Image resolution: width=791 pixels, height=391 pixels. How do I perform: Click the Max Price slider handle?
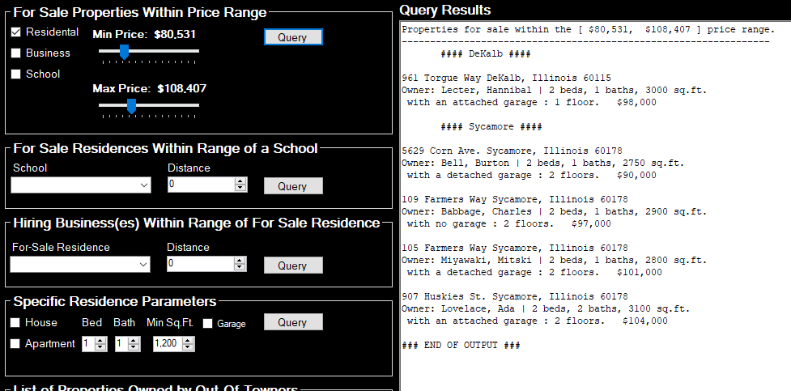coord(131,105)
